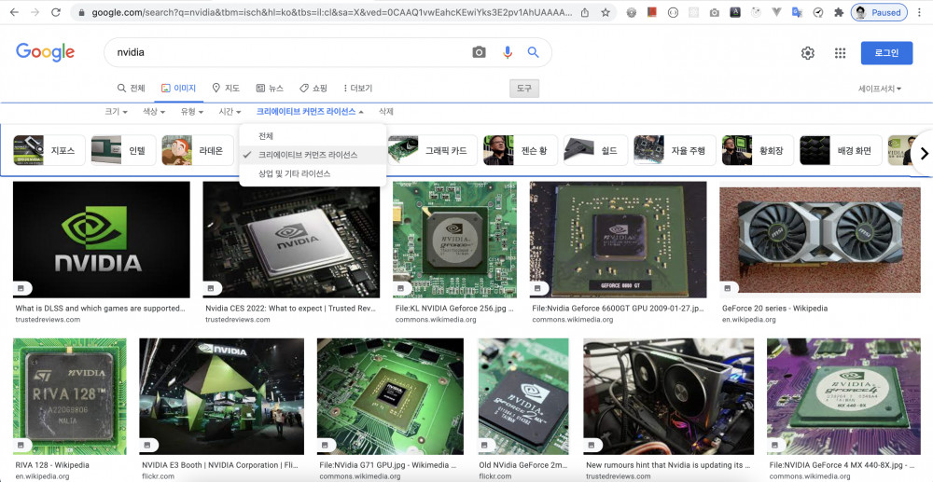This screenshot has width=933, height=482.
Task: Open Old NVidia GeForce 2mx image
Action: coord(523,396)
